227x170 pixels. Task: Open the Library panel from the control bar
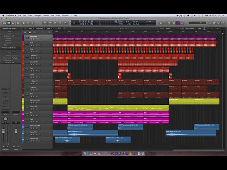tap(4, 23)
